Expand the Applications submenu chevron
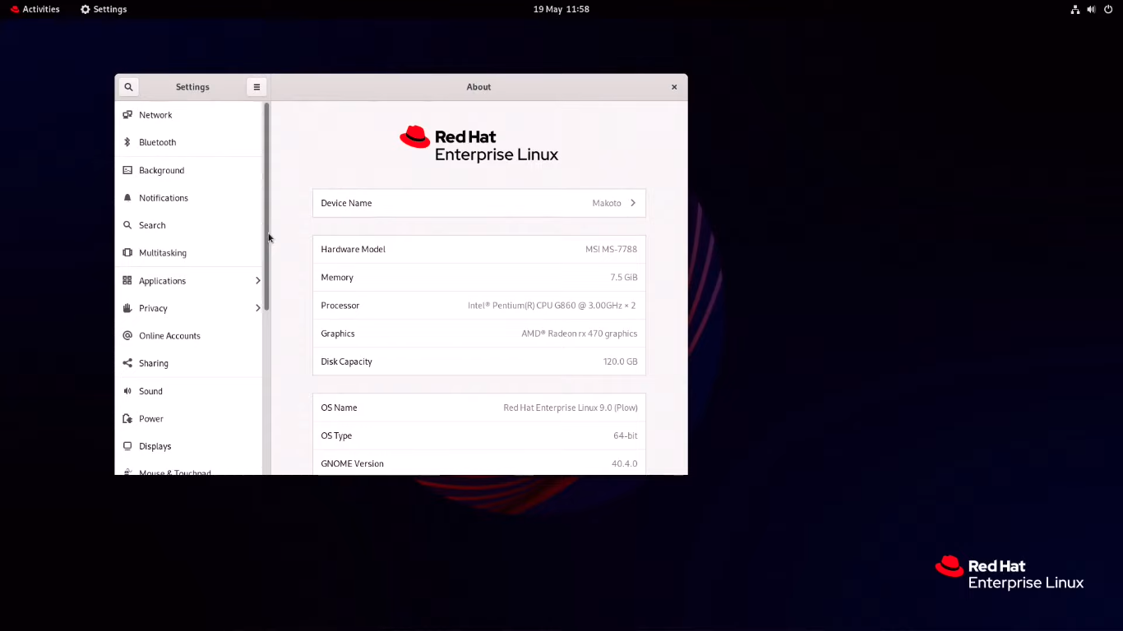 coord(257,281)
